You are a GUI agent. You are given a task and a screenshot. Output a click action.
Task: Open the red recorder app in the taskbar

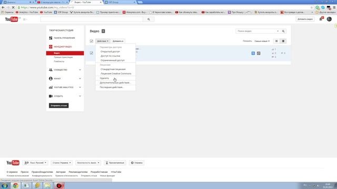[x=59, y=185]
